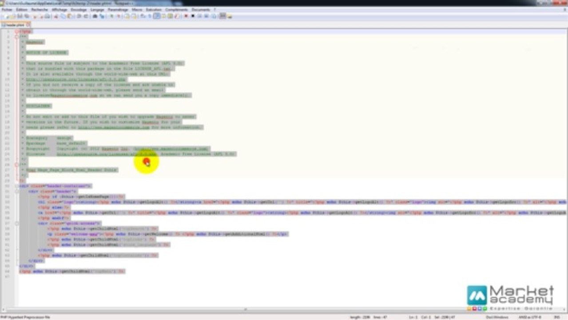The width and height of the screenshot is (568, 320).
Task: Open the Encodage menu
Action: [x=79, y=9]
